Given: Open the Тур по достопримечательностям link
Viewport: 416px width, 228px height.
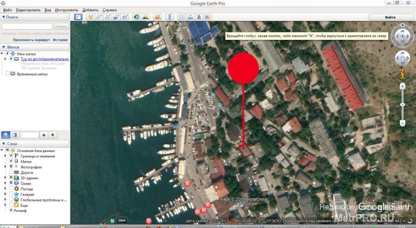Looking at the screenshot, I should point(45,59).
